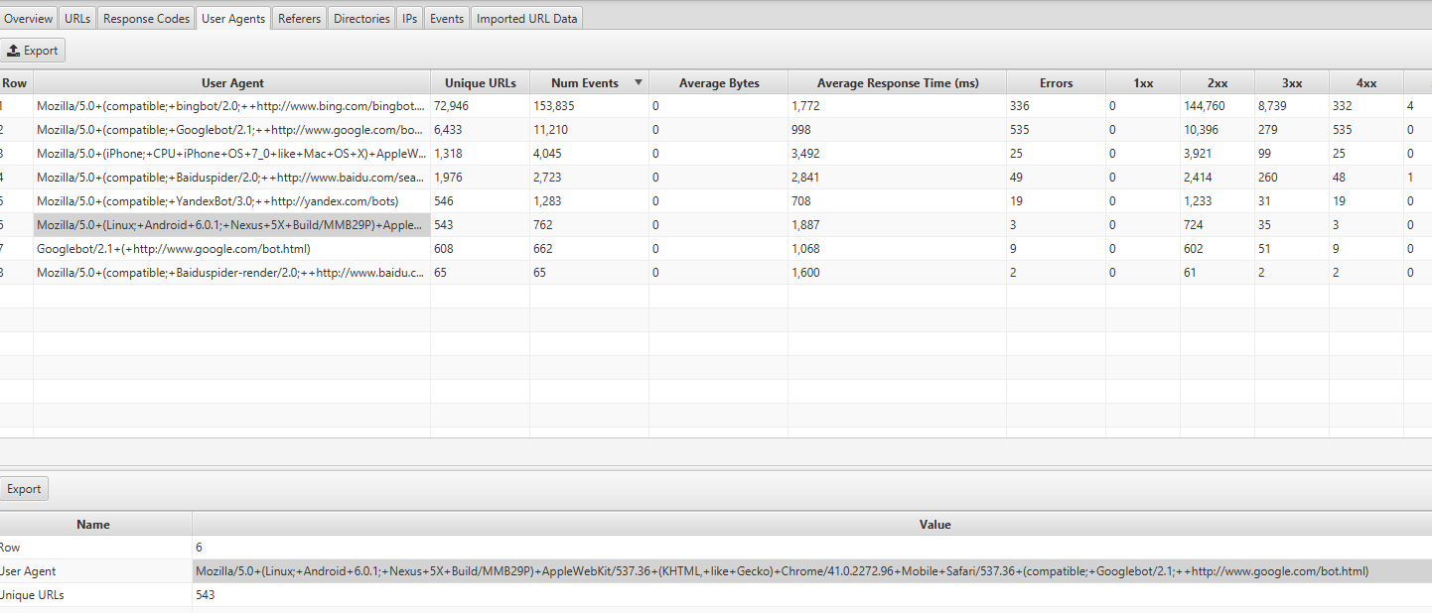1432x613 pixels.
Task: Click the 153,835 Num Events cell
Action: (x=590, y=105)
